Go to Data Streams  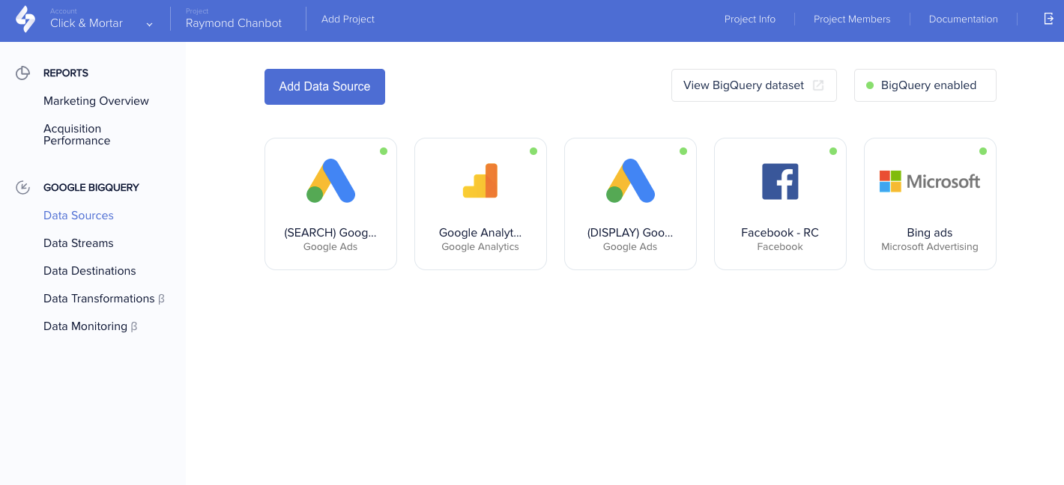[79, 243]
